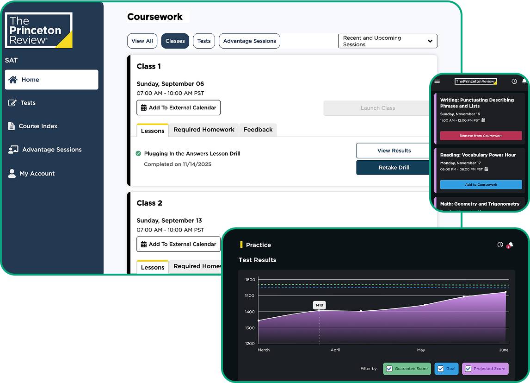
Task: Click the Remove from Coursework button
Action: click(481, 136)
